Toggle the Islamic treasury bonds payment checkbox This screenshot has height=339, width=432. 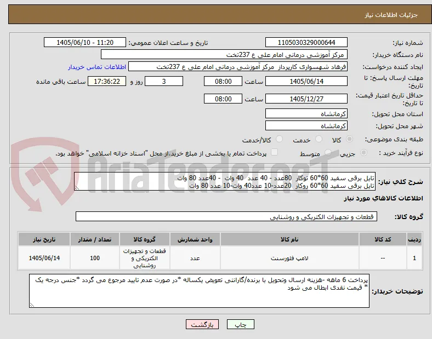[275, 152]
